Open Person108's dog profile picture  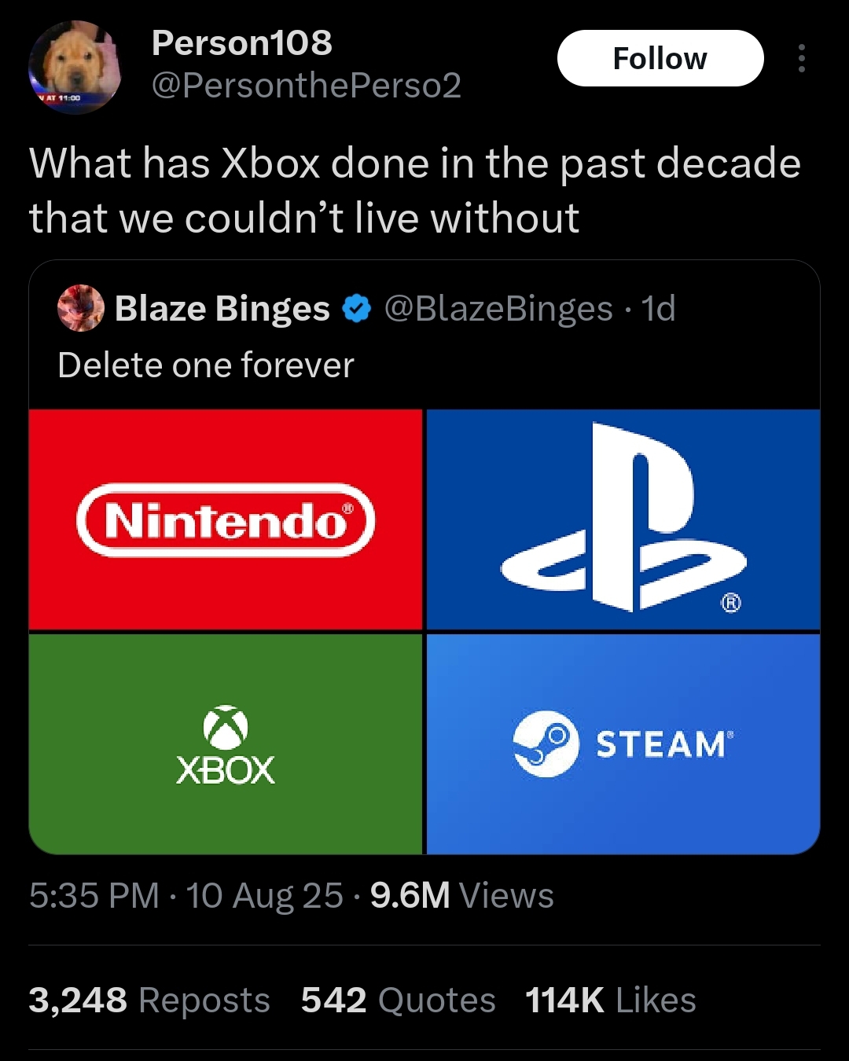75,68
